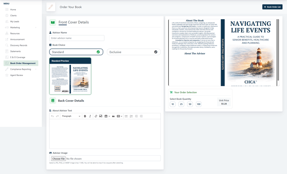Click the green Back Cover Details icon
The image size is (287, 174).
[x=53, y=101]
